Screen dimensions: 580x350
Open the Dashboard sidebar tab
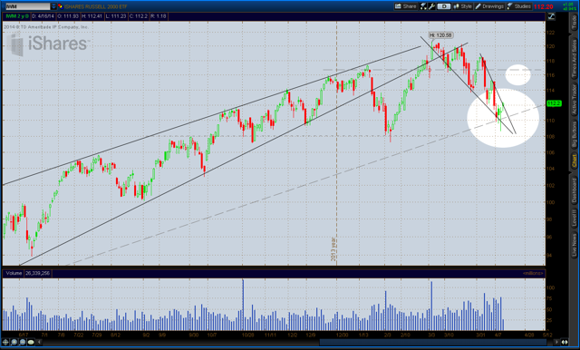574,190
